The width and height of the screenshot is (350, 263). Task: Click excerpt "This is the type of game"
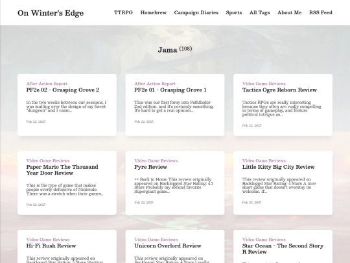click(65, 190)
